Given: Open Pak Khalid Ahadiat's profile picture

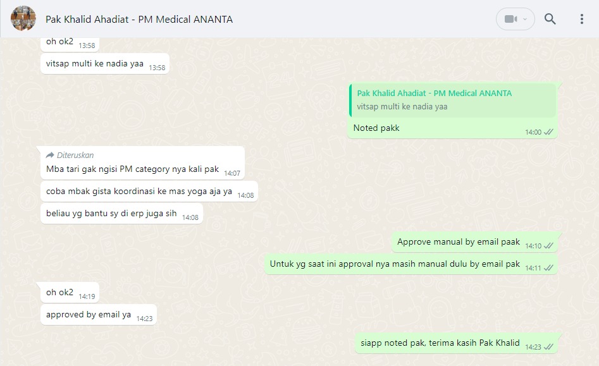Looking at the screenshot, I should pos(23,18).
